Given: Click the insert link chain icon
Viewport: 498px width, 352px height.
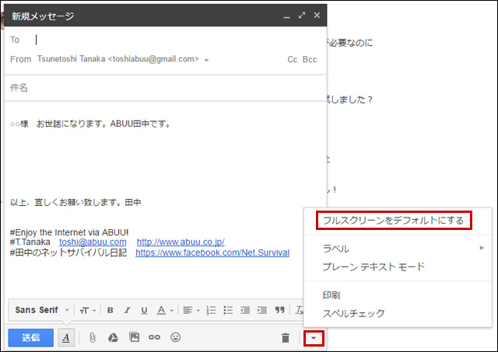Looking at the screenshot, I should [x=154, y=337].
